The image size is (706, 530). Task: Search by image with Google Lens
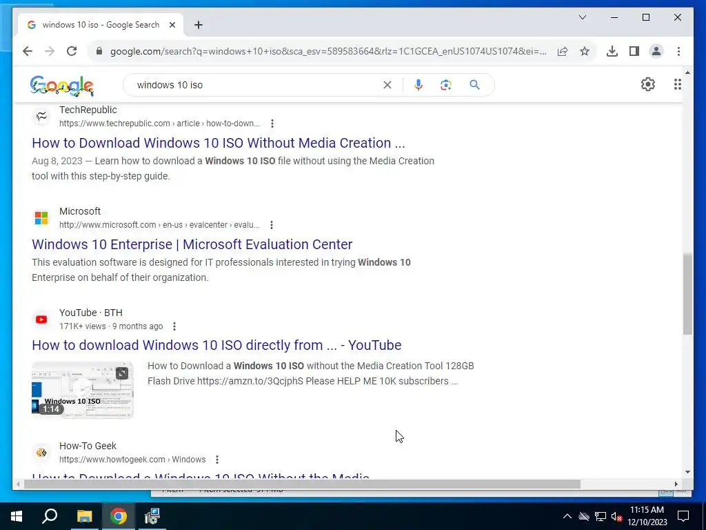[x=446, y=85]
